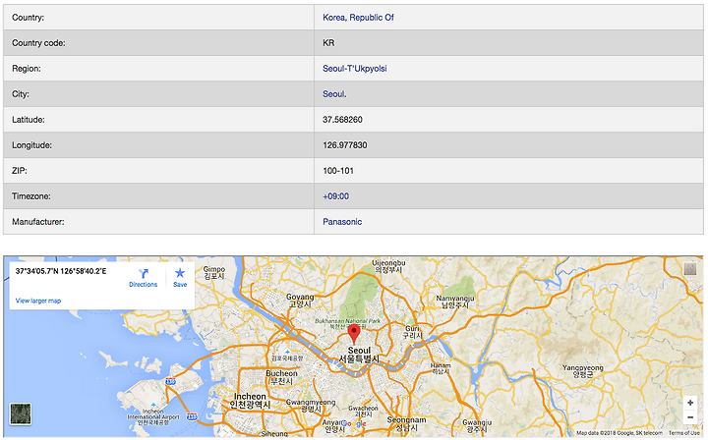Click the Goyang label on the map
The width and height of the screenshot is (708, 440).
click(300, 301)
